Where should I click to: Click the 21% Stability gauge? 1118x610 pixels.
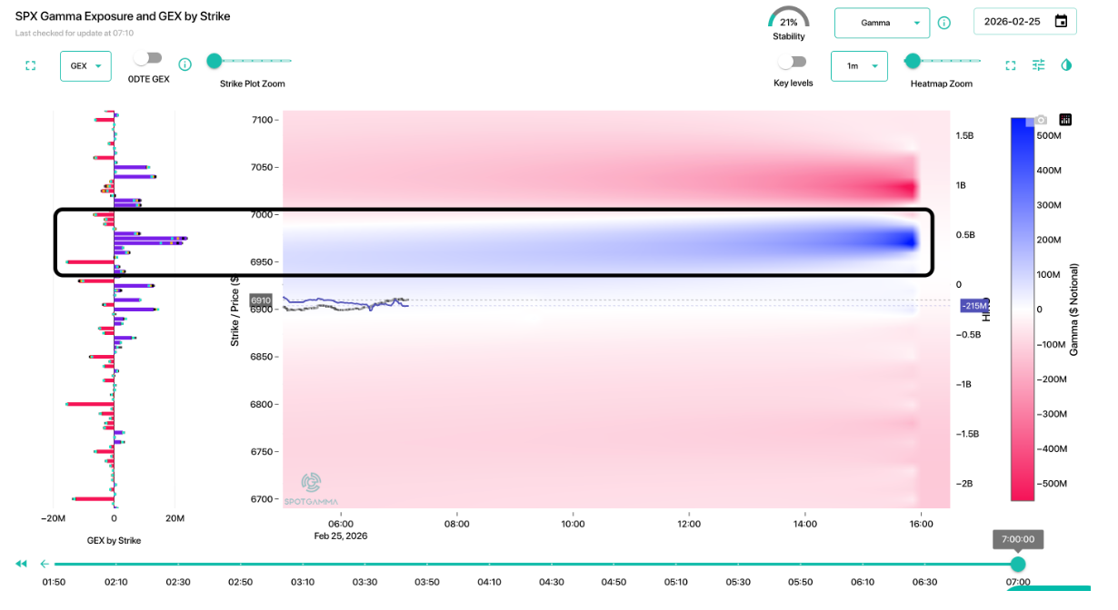[788, 20]
